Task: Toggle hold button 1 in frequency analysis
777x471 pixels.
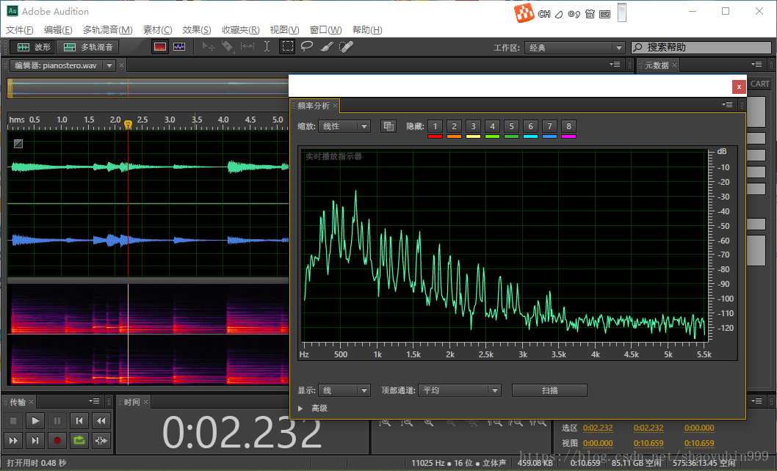Action: [x=435, y=126]
